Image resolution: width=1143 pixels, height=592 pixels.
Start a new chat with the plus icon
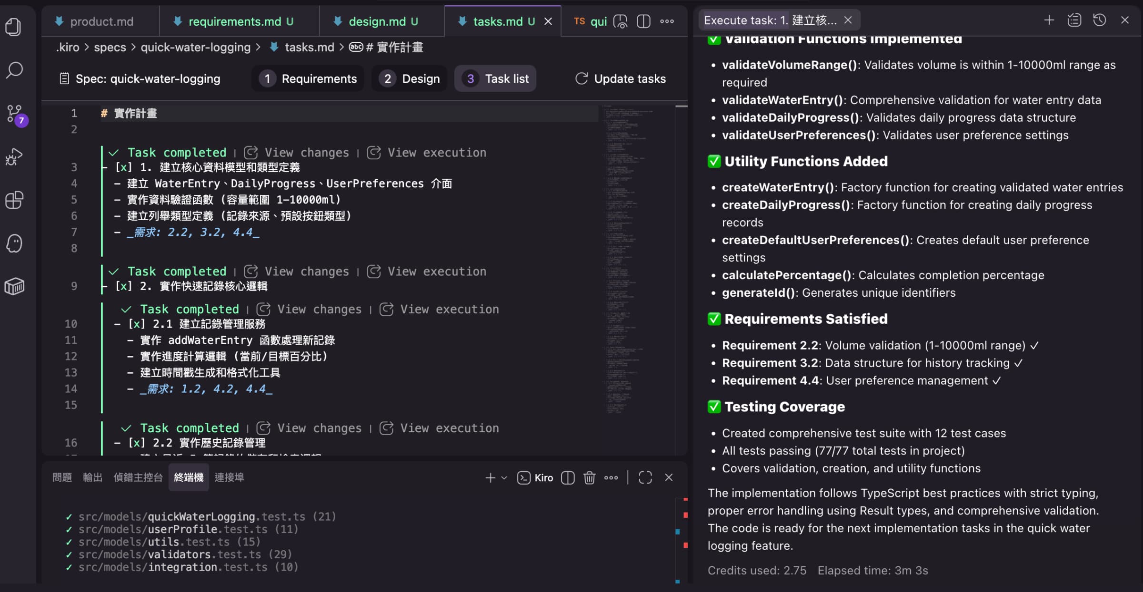1049,20
